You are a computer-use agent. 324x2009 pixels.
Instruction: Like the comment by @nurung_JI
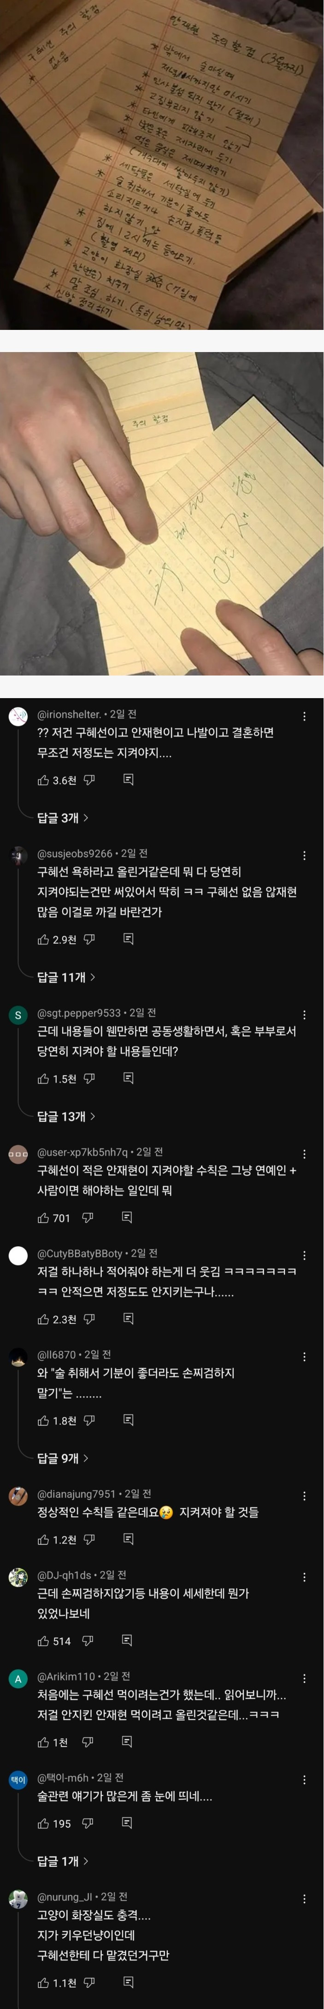point(44,1982)
